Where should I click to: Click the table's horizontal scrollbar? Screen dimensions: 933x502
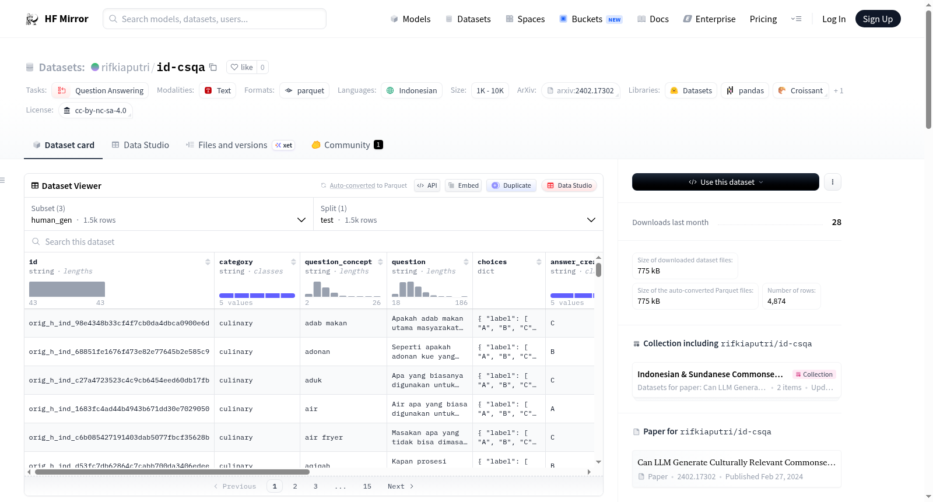tap(172, 472)
